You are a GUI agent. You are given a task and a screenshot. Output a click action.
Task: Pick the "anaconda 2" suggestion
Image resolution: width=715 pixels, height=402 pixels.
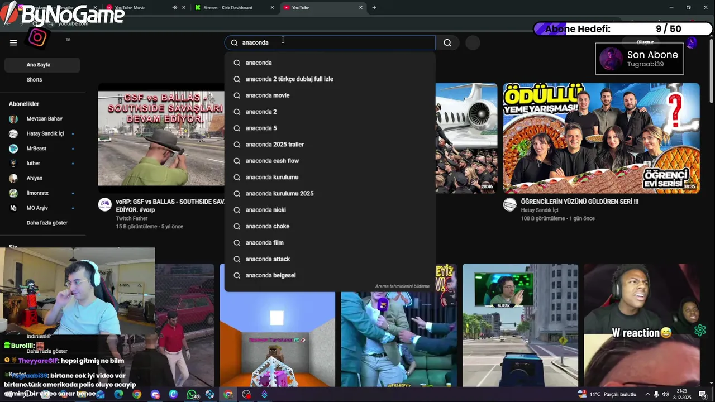330,112
